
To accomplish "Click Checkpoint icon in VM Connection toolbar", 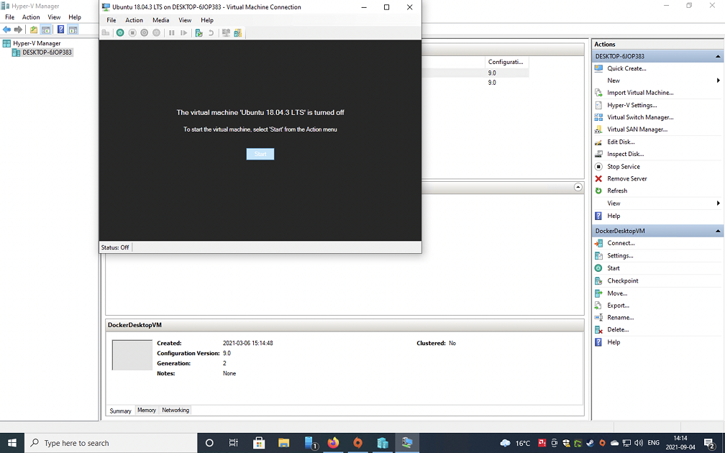I will tap(199, 33).
